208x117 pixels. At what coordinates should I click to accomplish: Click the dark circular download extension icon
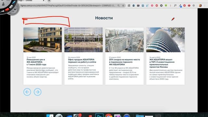point(161,6)
